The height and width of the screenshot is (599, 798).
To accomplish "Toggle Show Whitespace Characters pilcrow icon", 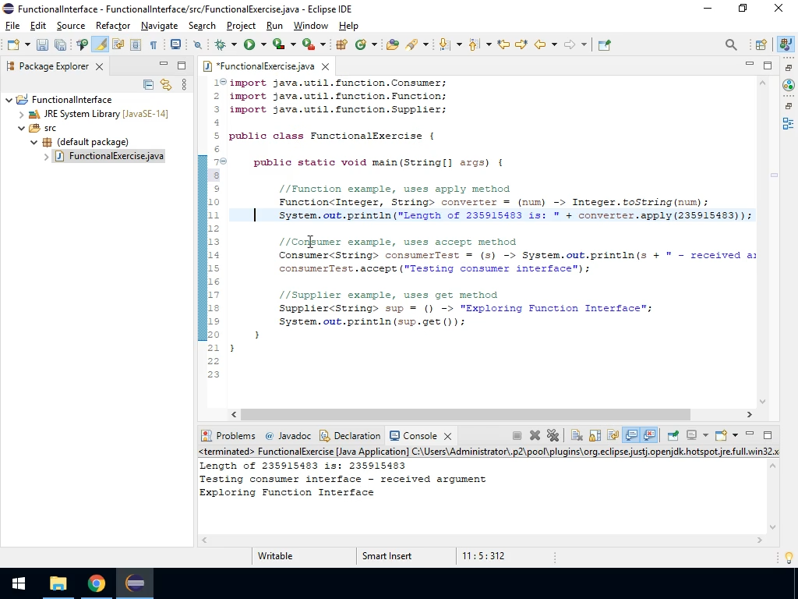I will tap(153, 44).
